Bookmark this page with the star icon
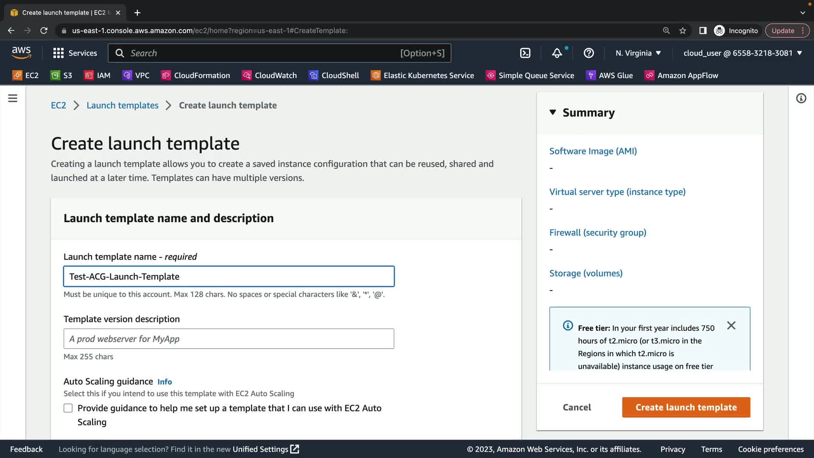814x458 pixels. [x=683, y=31]
